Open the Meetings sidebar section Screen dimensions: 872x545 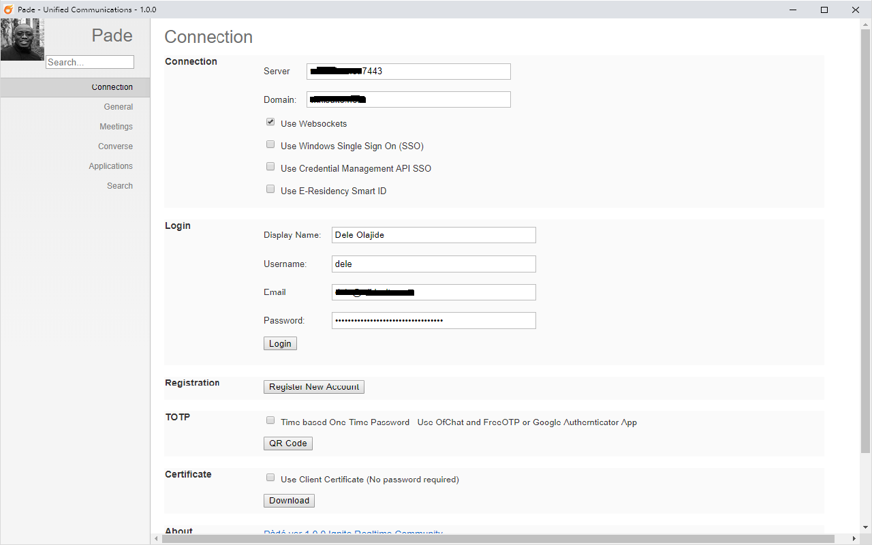(116, 126)
